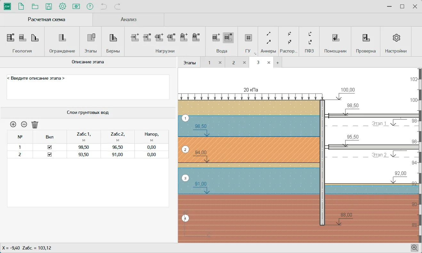Open the retaining wall (Ограждение) tool
Image resolution: width=422 pixels, height=253 pixels.
pos(62,37)
